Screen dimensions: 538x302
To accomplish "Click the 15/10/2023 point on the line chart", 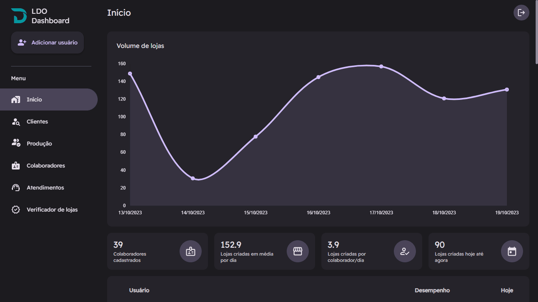I will coord(256,136).
